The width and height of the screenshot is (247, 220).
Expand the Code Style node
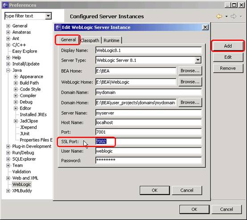(x=16, y=90)
